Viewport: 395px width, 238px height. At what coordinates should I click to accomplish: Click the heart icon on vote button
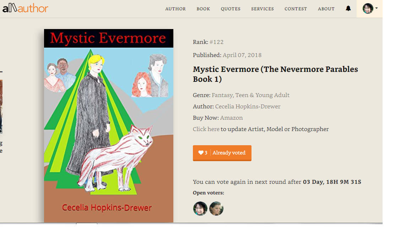[x=201, y=153]
